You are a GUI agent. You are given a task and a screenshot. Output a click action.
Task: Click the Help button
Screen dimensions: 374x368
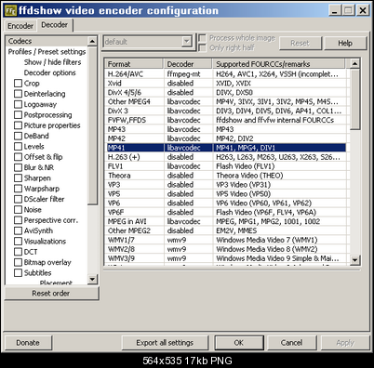tap(345, 43)
